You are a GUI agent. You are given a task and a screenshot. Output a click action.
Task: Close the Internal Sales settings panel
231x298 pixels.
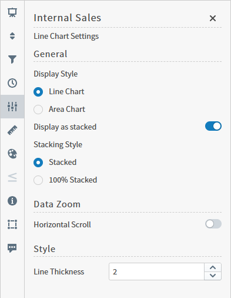tap(213, 18)
